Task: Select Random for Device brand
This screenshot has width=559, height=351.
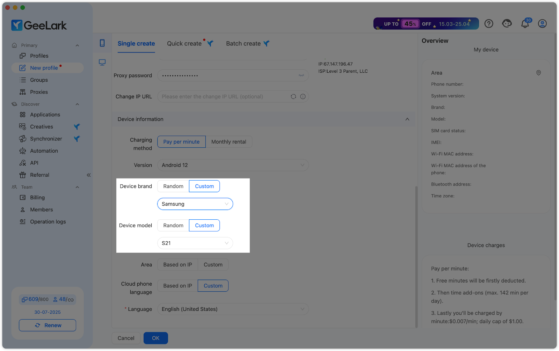Action: 173,186
